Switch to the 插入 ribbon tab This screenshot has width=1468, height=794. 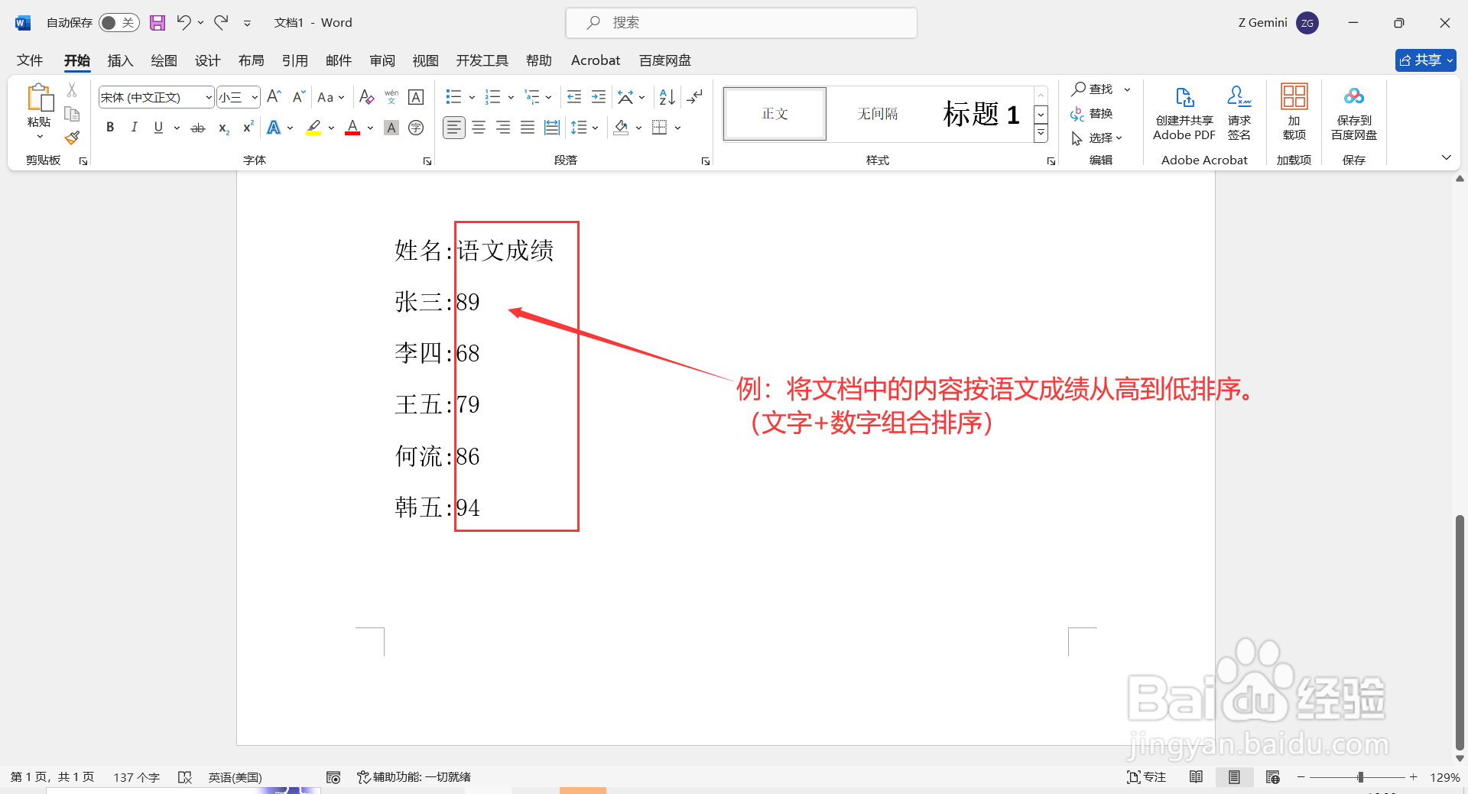[x=119, y=60]
